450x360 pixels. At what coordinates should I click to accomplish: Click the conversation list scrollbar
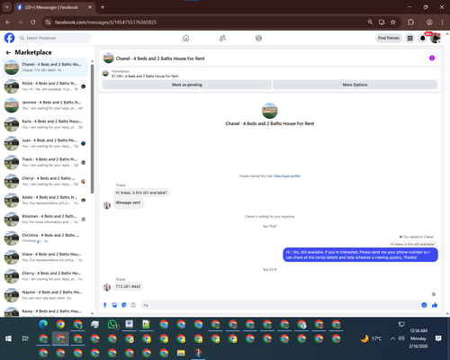click(x=92, y=129)
